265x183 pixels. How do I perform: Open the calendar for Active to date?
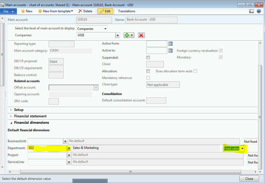click(x=170, y=50)
